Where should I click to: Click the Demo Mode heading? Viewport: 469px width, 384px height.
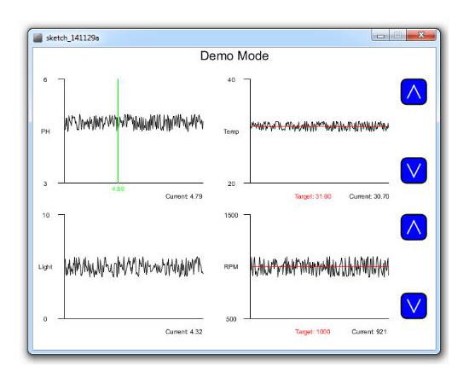[234, 56]
